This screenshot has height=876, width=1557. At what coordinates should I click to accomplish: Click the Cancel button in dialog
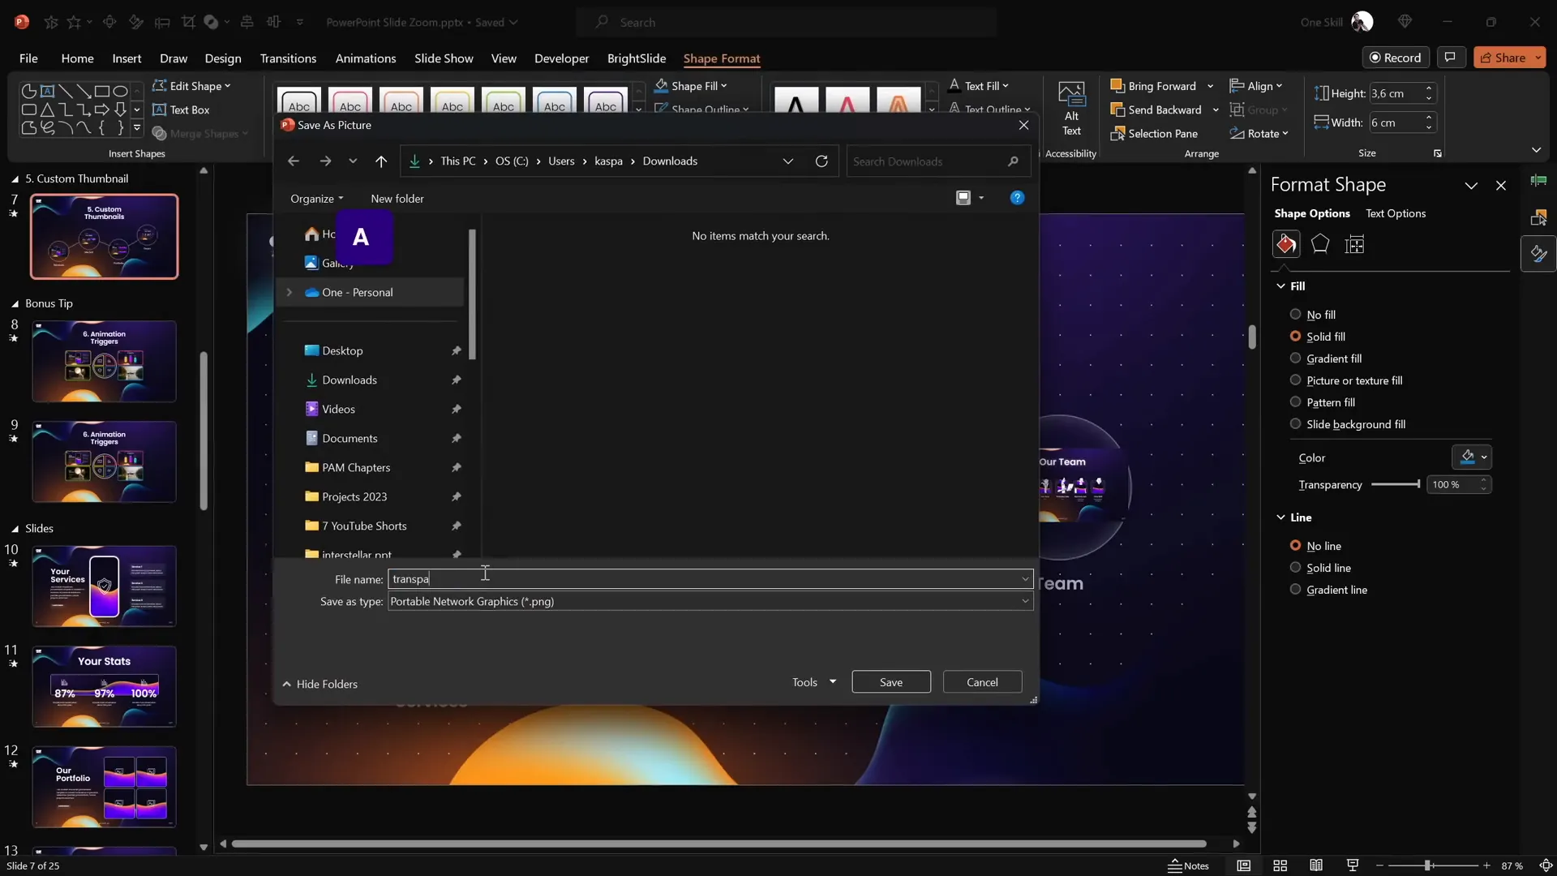[982, 682]
